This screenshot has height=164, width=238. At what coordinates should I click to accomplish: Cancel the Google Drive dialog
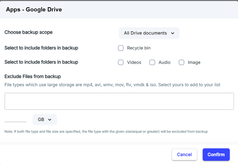pyautogui.click(x=184, y=155)
